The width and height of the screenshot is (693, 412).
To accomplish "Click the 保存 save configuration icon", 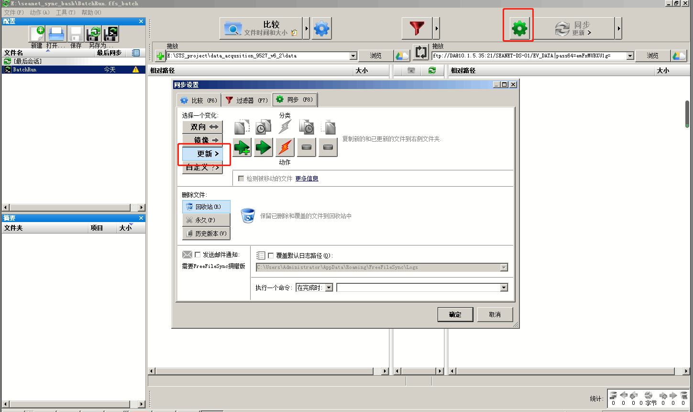I will click(x=74, y=33).
